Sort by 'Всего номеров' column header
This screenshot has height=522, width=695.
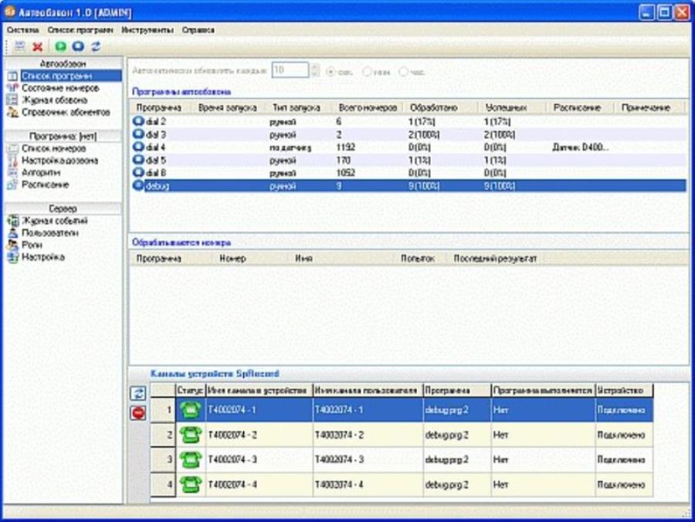(x=368, y=108)
